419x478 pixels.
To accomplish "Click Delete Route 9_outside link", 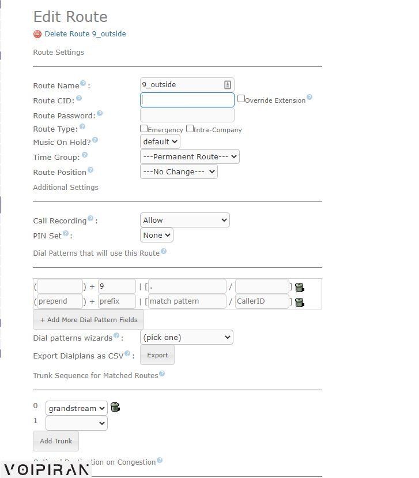I will (85, 34).
